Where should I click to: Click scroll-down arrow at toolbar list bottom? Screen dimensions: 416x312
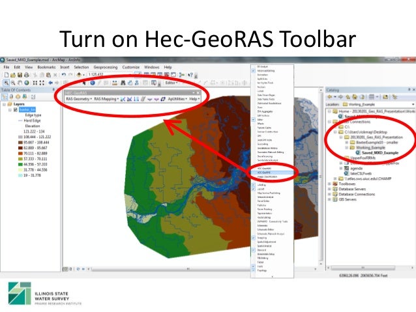tap(272, 276)
